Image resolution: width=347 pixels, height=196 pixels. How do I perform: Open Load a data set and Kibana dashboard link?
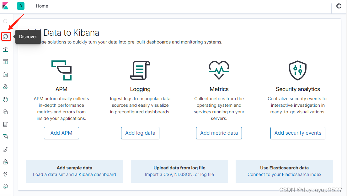click(x=74, y=175)
